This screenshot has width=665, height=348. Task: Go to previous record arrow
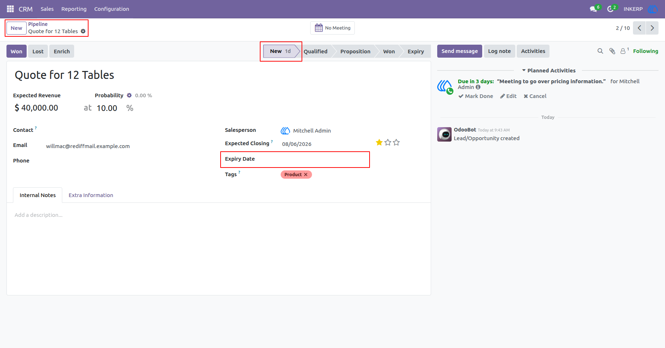coord(639,28)
